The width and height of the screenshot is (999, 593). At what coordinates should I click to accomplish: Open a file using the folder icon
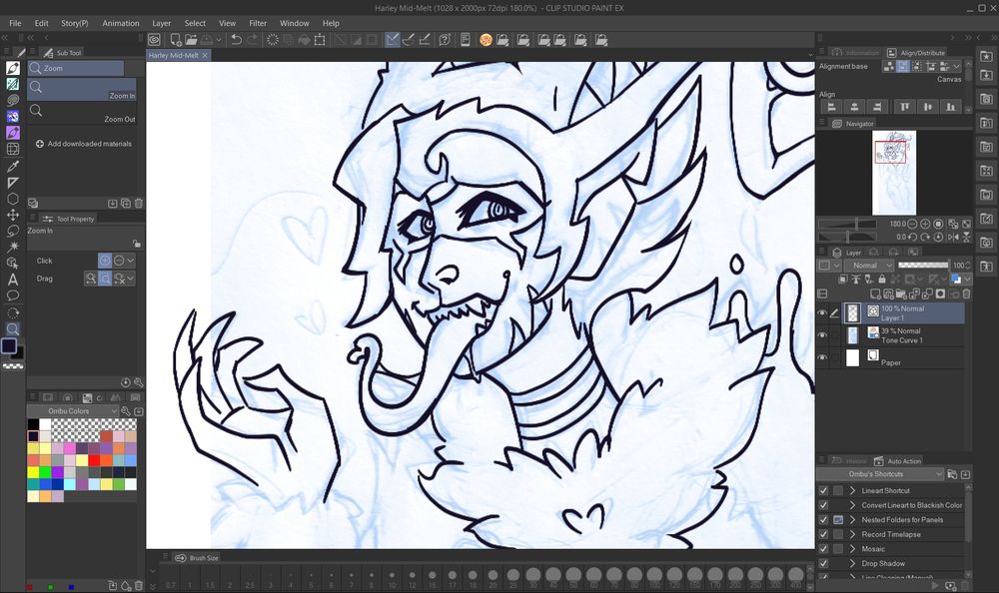(x=191, y=40)
